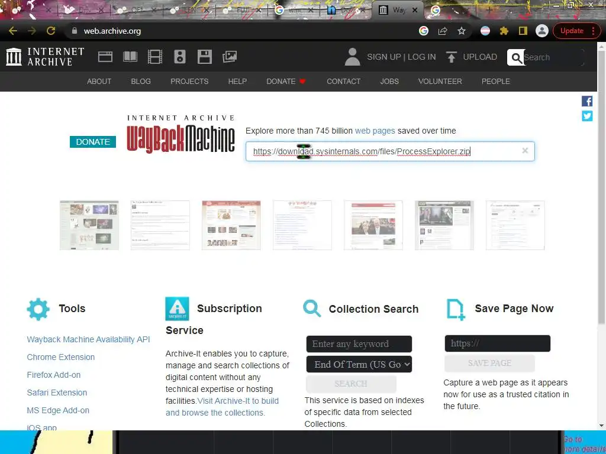Open the PROJECTS menu item
606x454 pixels.
coord(189,82)
